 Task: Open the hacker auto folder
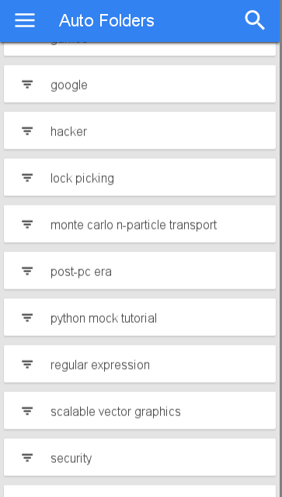(140, 131)
